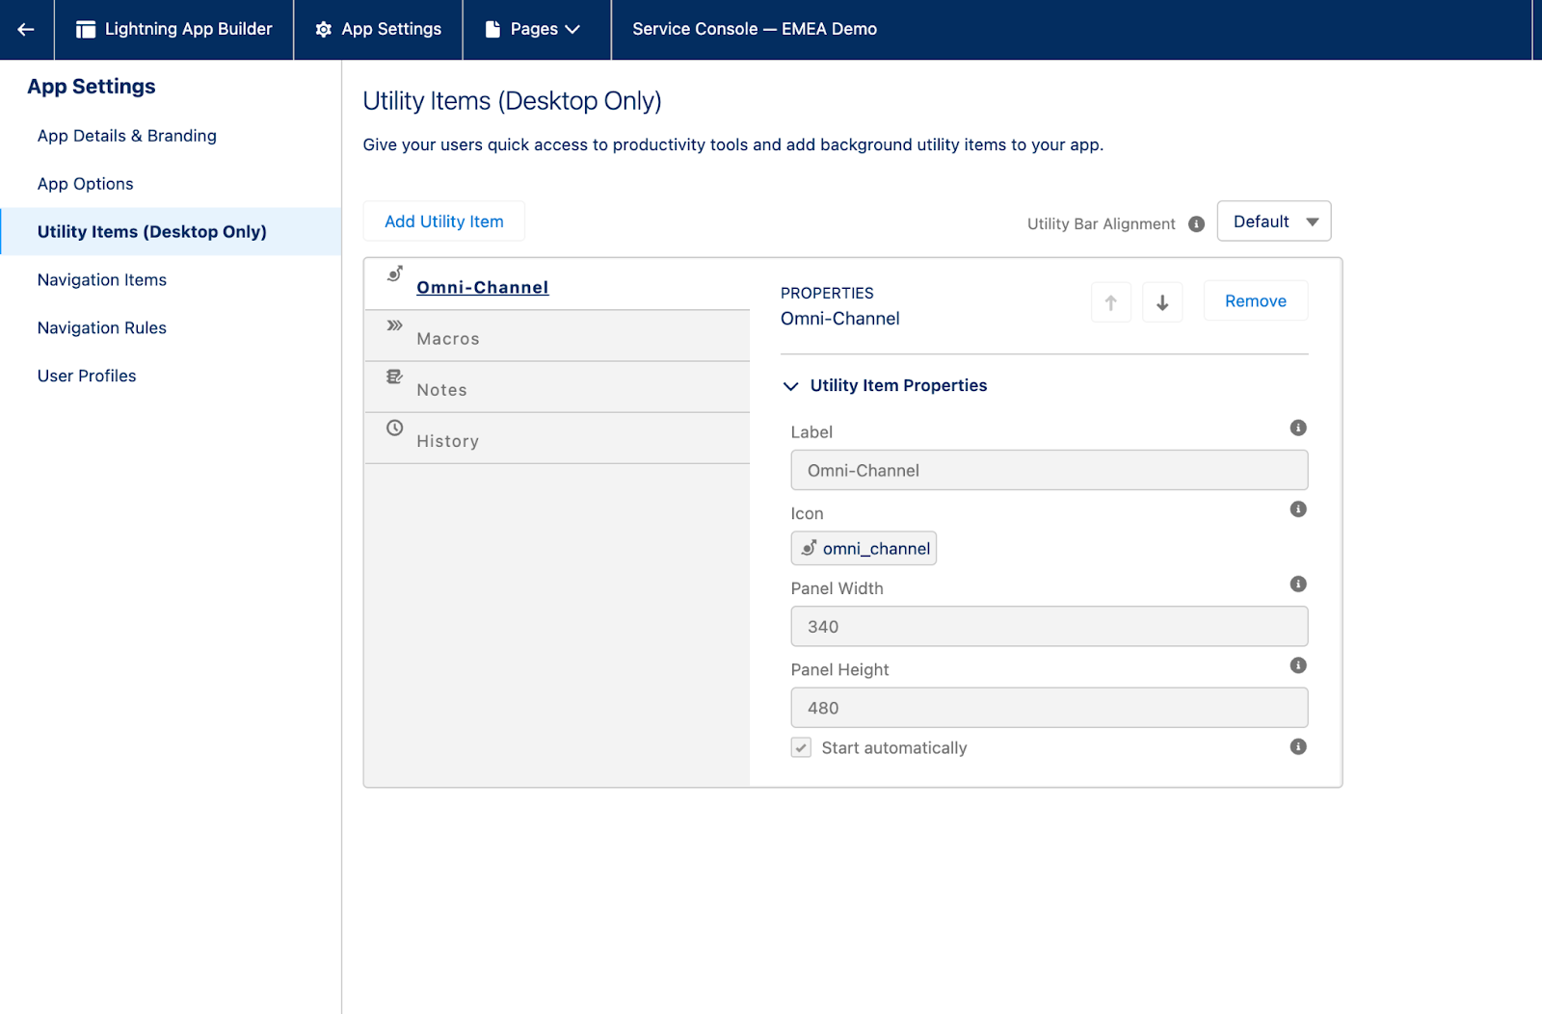Viewport: 1542px width, 1014px height.
Task: Select the Macros utility item
Action: point(448,338)
